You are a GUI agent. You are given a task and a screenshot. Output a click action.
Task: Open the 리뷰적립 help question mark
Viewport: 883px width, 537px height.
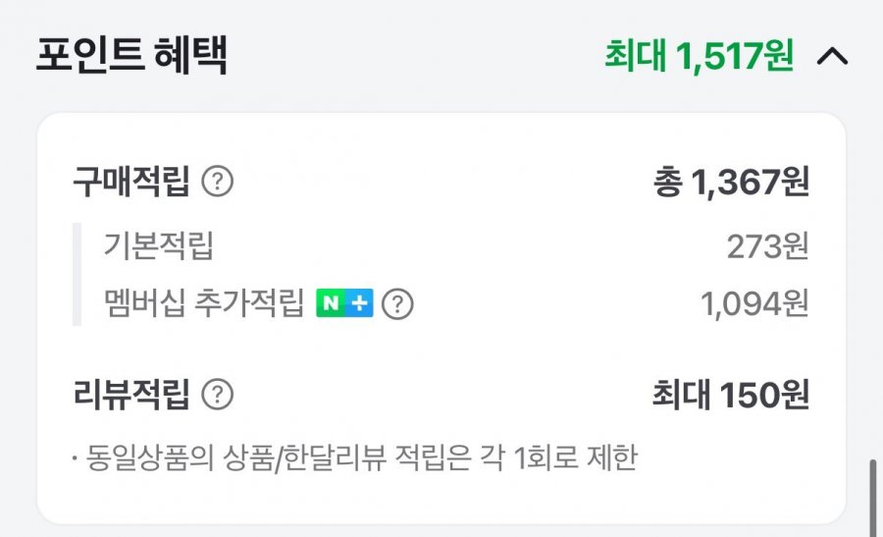click(217, 395)
